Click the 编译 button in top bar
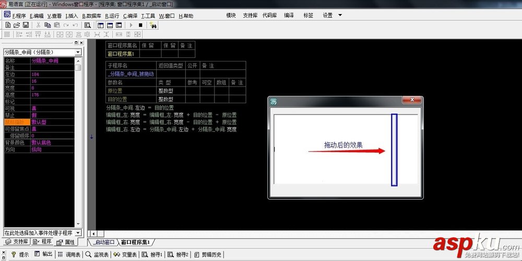This screenshot has width=522, height=261. [289, 15]
